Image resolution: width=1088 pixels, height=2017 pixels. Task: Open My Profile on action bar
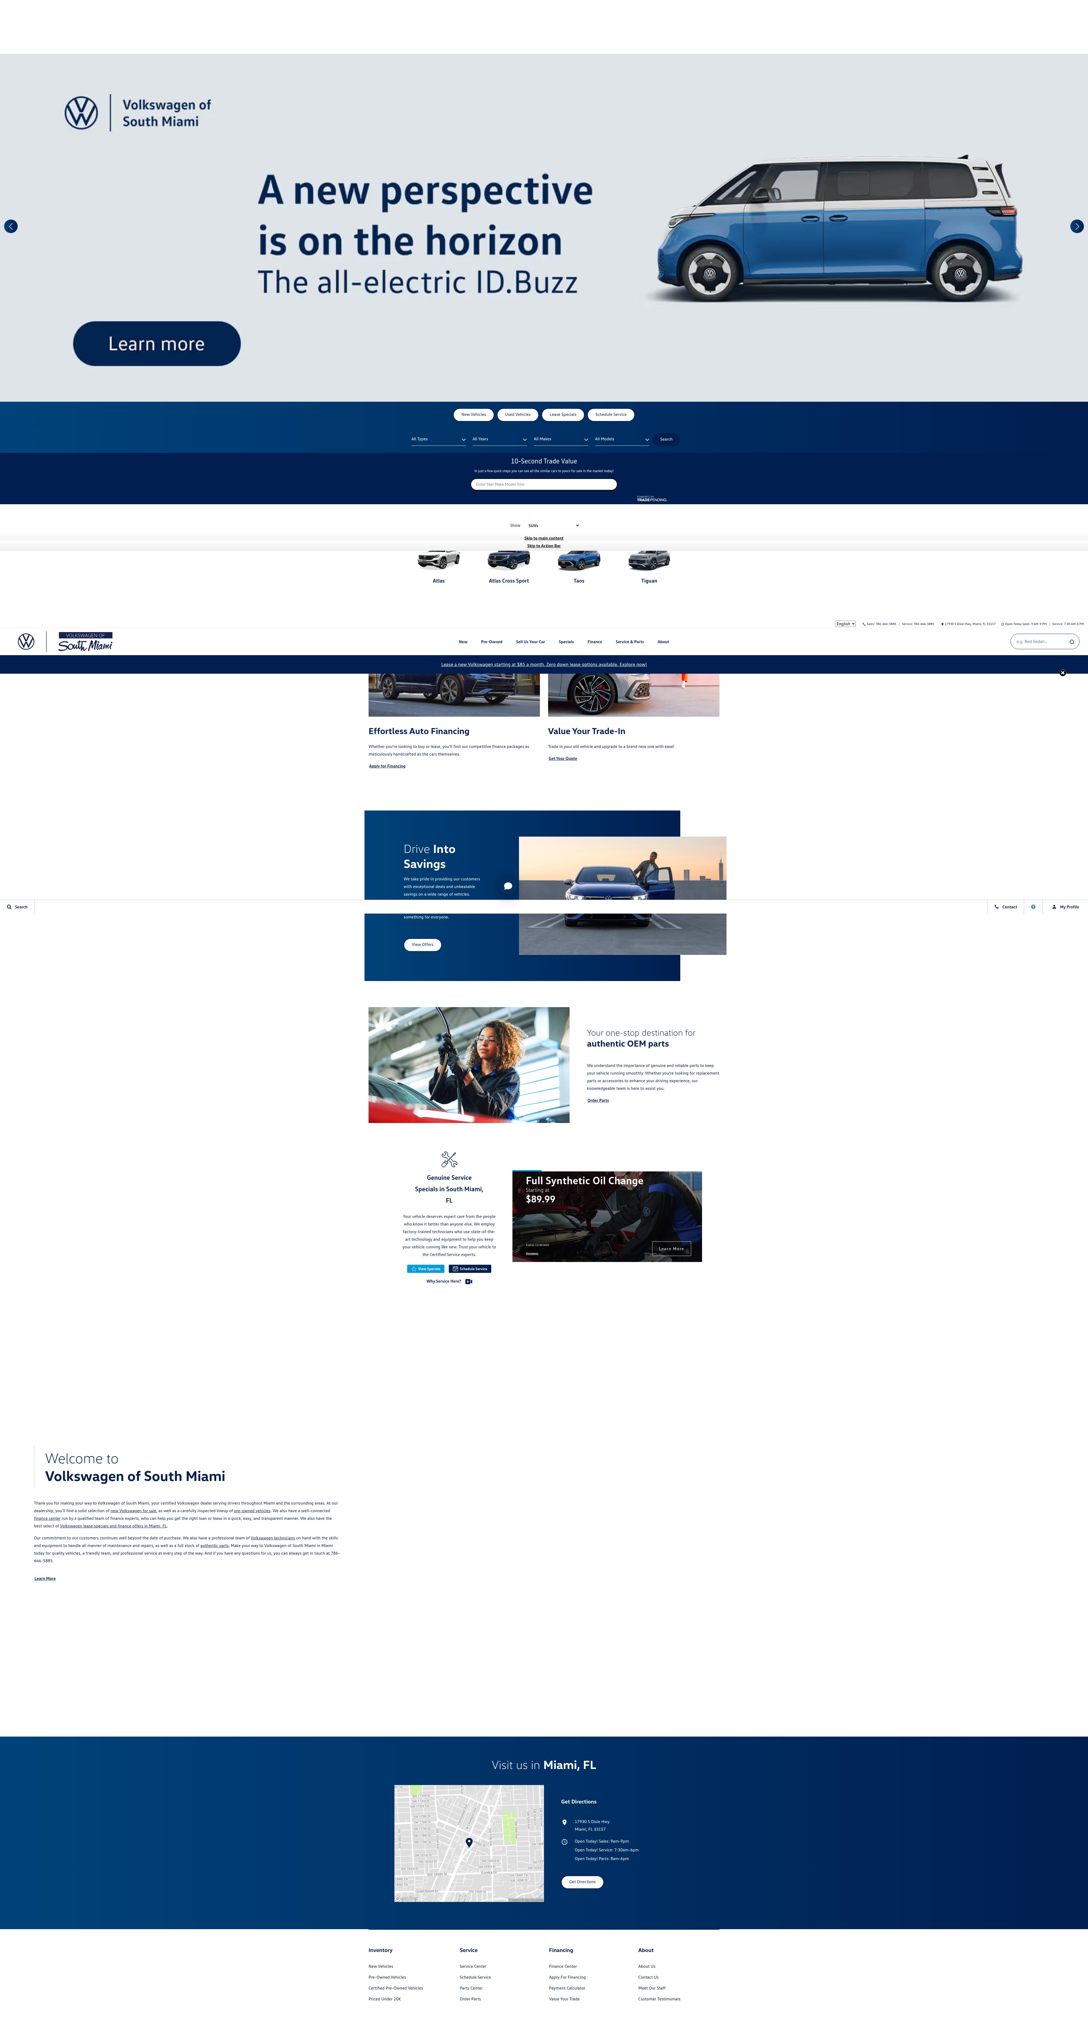(1065, 907)
